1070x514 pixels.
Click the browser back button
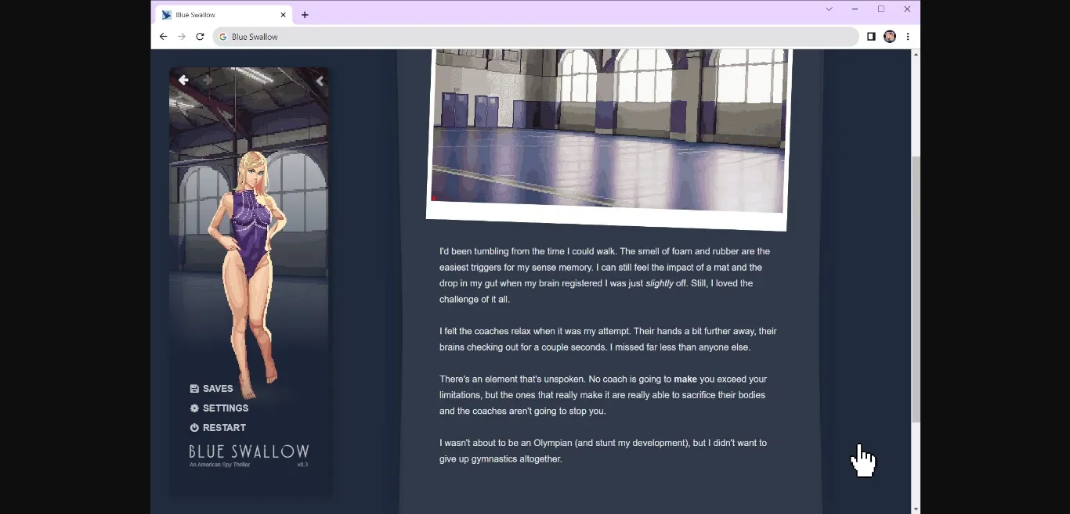click(163, 37)
